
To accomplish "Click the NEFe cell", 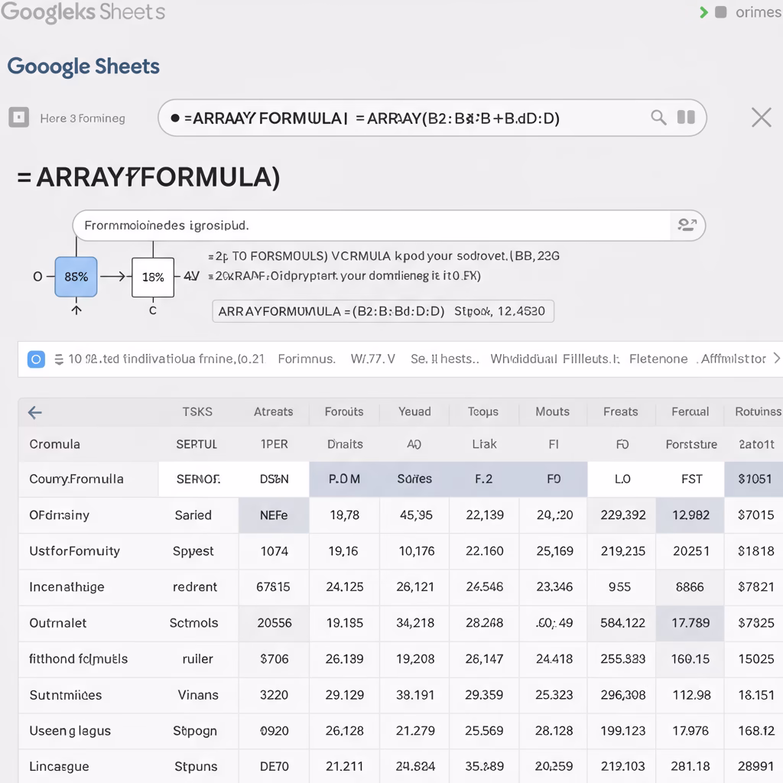I will point(274,515).
